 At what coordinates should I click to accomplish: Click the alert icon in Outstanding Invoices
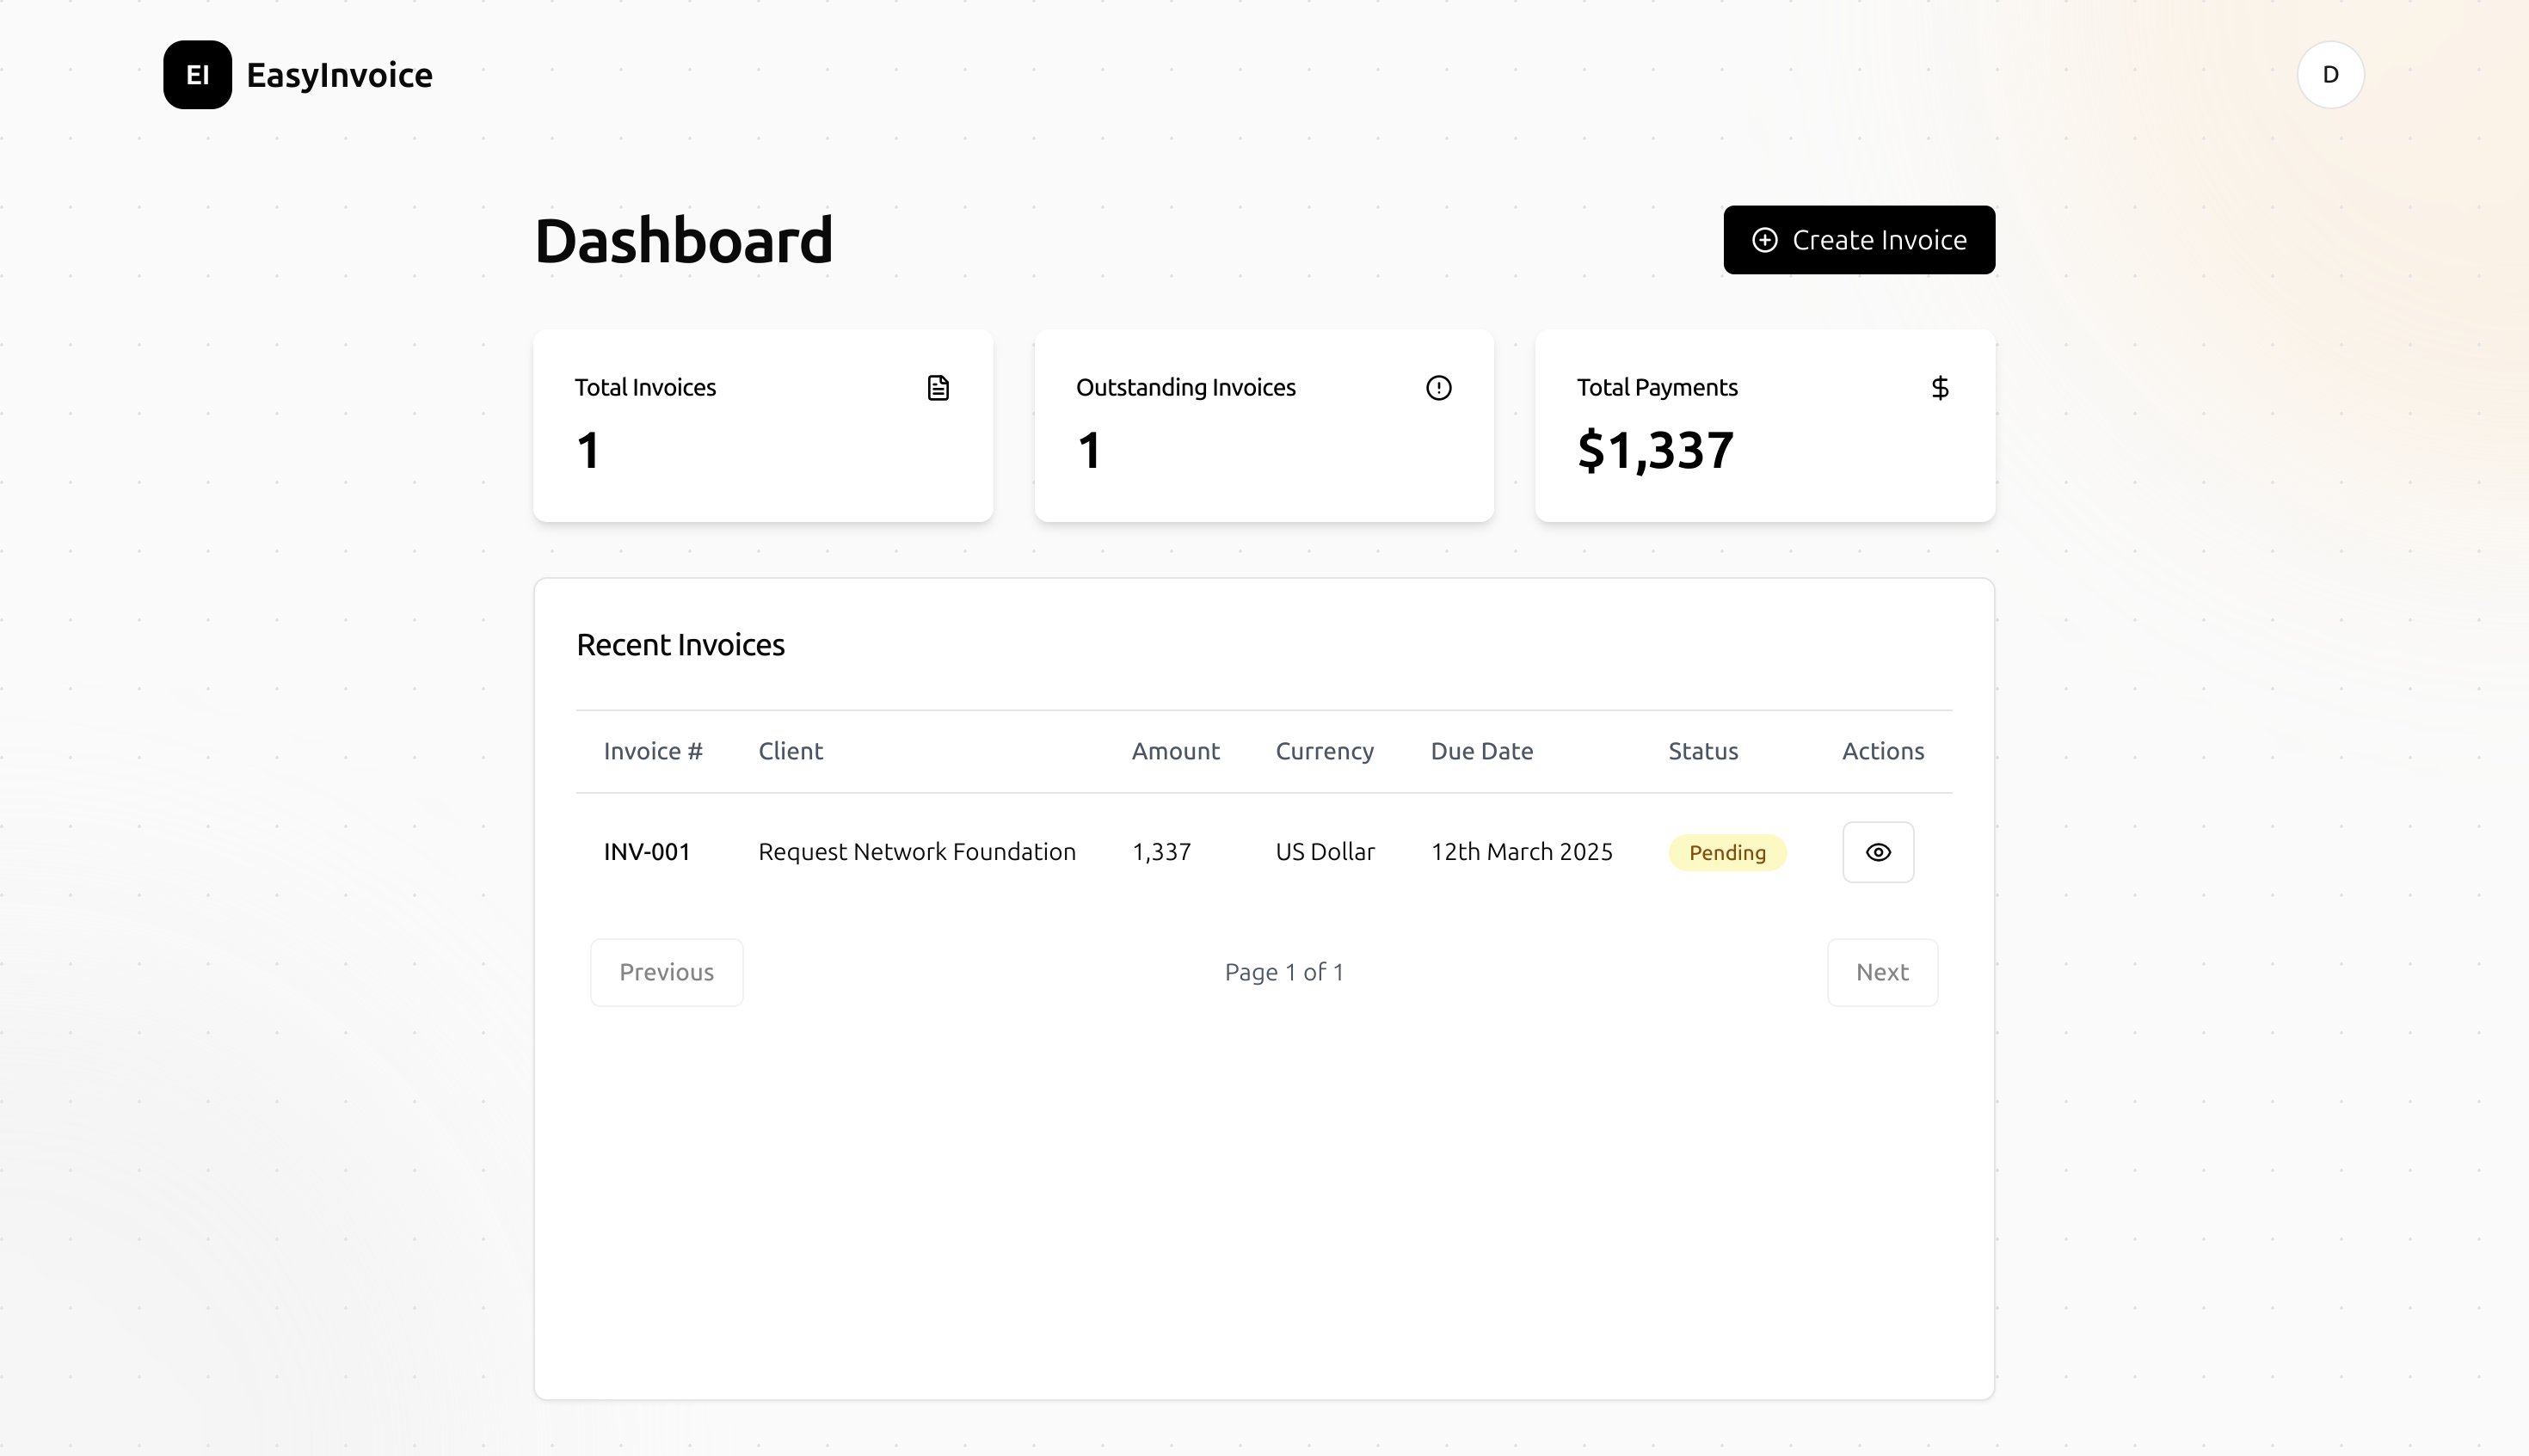pyautogui.click(x=1437, y=388)
